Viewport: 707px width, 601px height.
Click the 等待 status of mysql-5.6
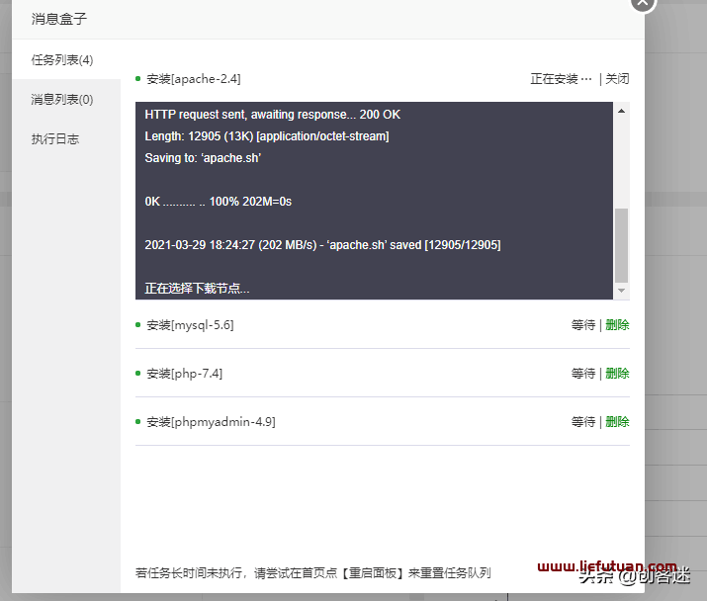click(x=583, y=325)
